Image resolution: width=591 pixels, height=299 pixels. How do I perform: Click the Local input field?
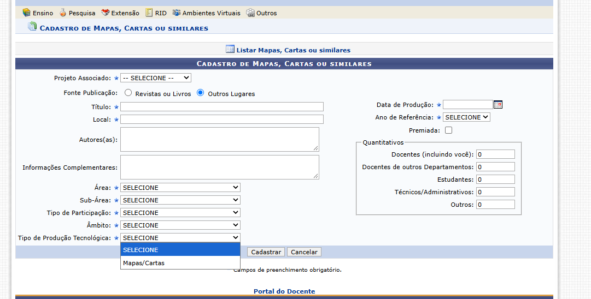click(x=222, y=119)
